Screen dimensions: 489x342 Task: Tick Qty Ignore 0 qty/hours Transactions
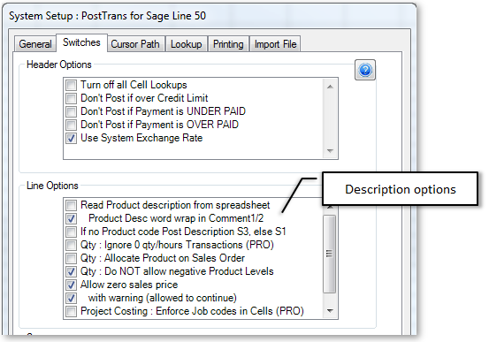[71, 245]
